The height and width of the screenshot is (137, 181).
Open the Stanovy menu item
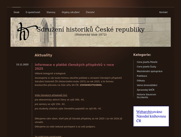pyautogui.click(x=51, y=12)
